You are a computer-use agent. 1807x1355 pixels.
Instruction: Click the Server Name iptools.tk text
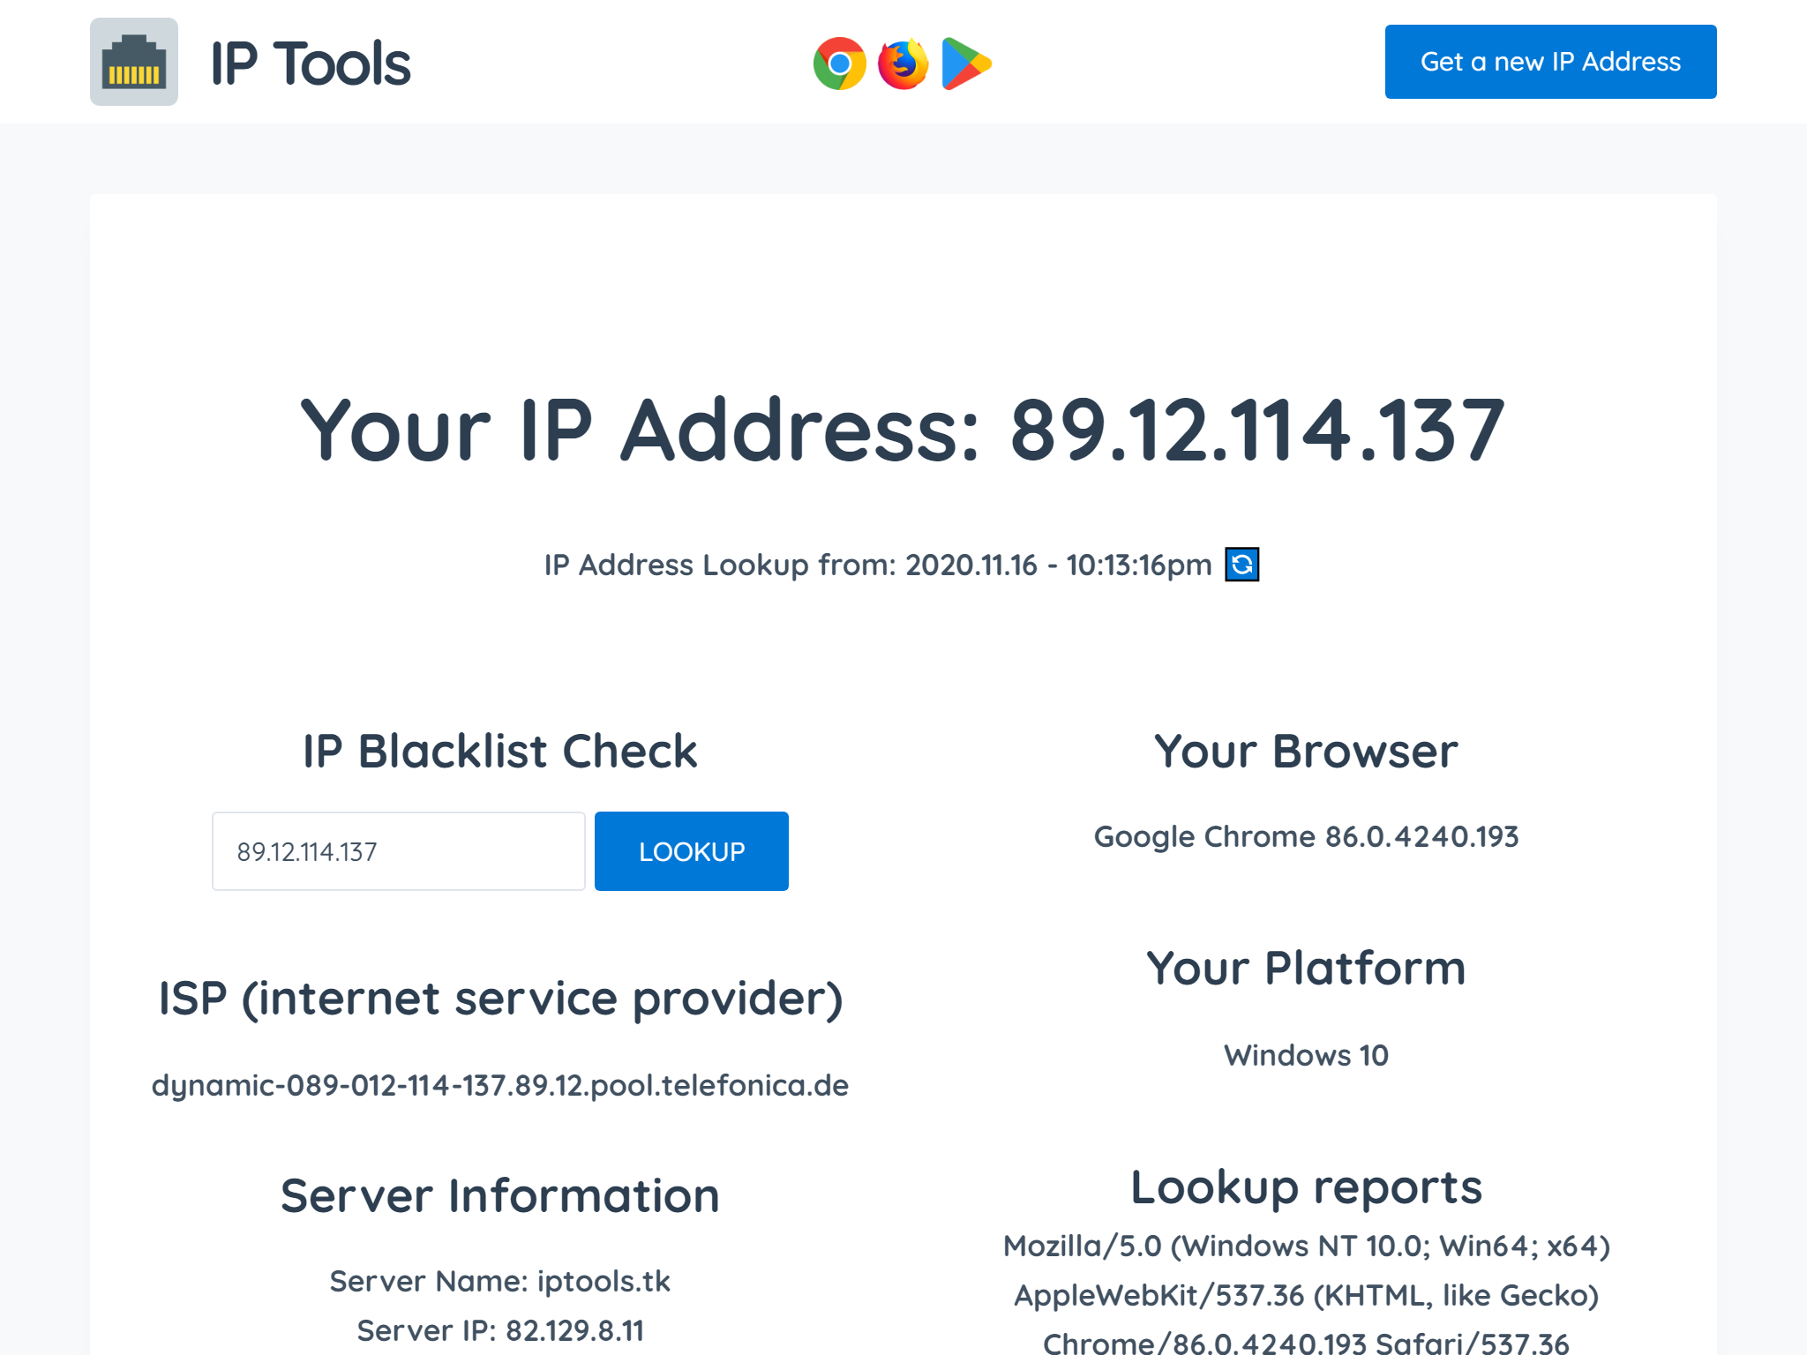(499, 1281)
